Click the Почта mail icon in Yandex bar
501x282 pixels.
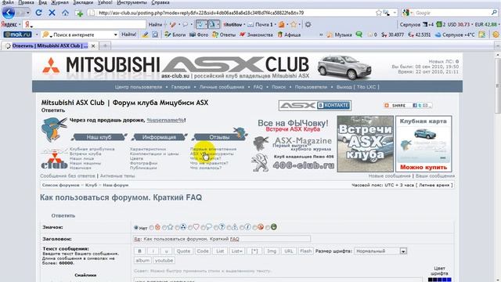[250, 24]
